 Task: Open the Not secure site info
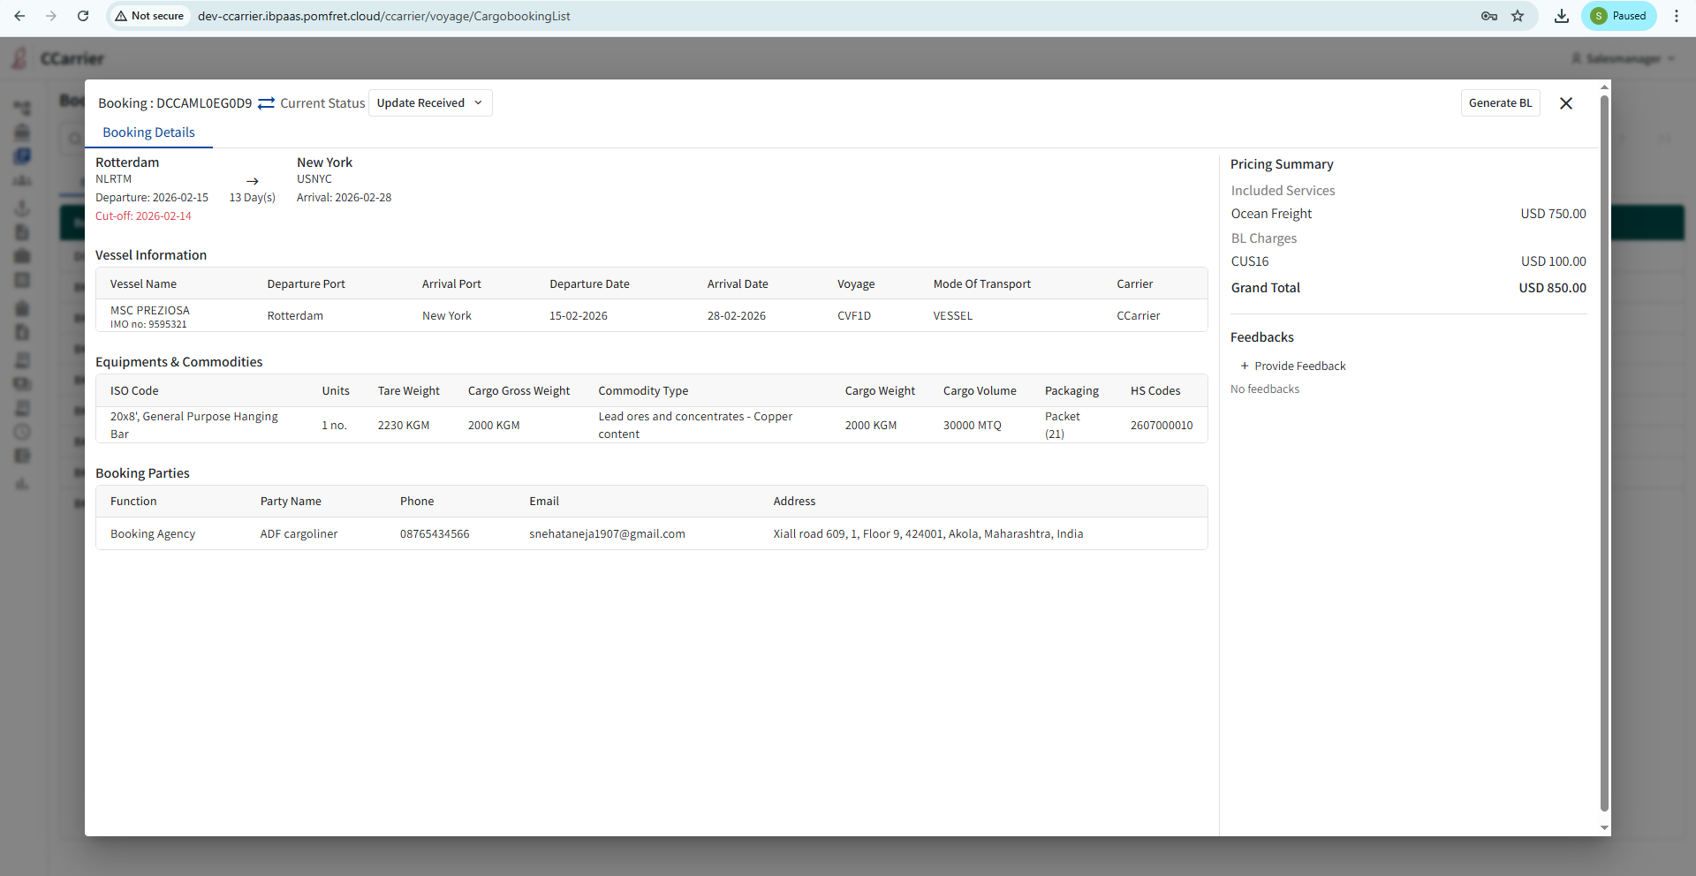(x=149, y=16)
